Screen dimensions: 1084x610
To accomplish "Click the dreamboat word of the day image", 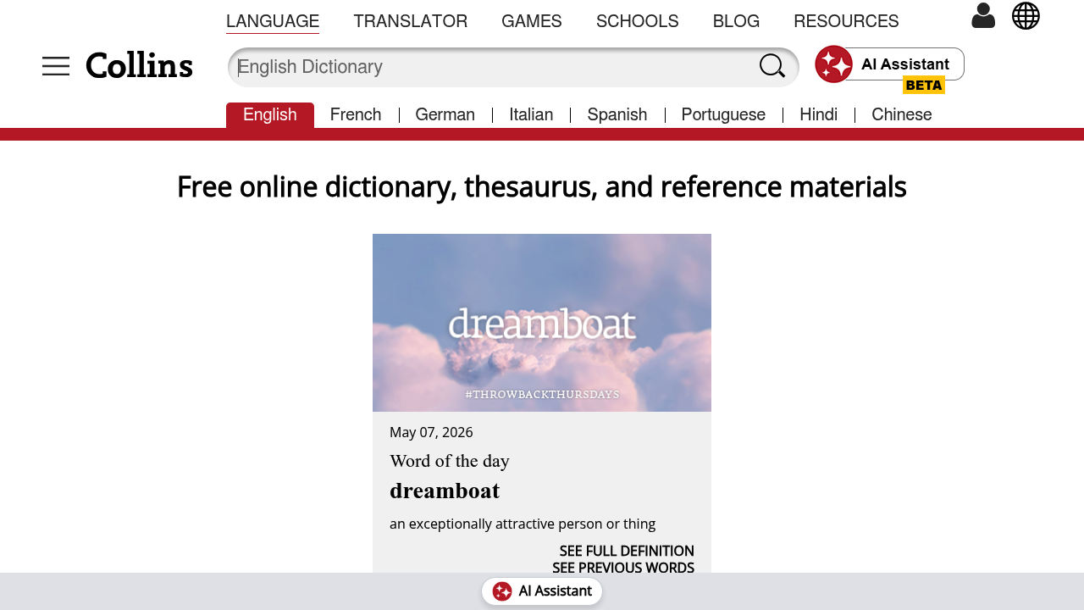I will tap(542, 323).
